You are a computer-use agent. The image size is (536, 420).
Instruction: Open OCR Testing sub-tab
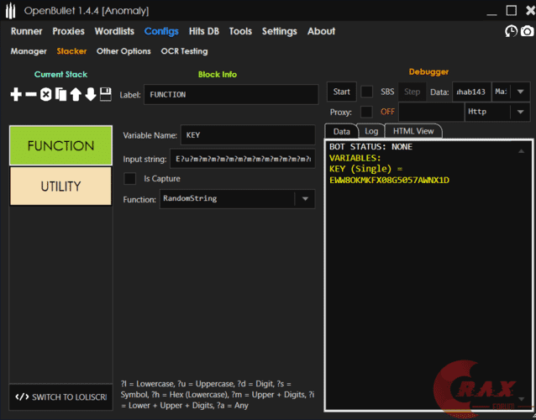pos(184,51)
